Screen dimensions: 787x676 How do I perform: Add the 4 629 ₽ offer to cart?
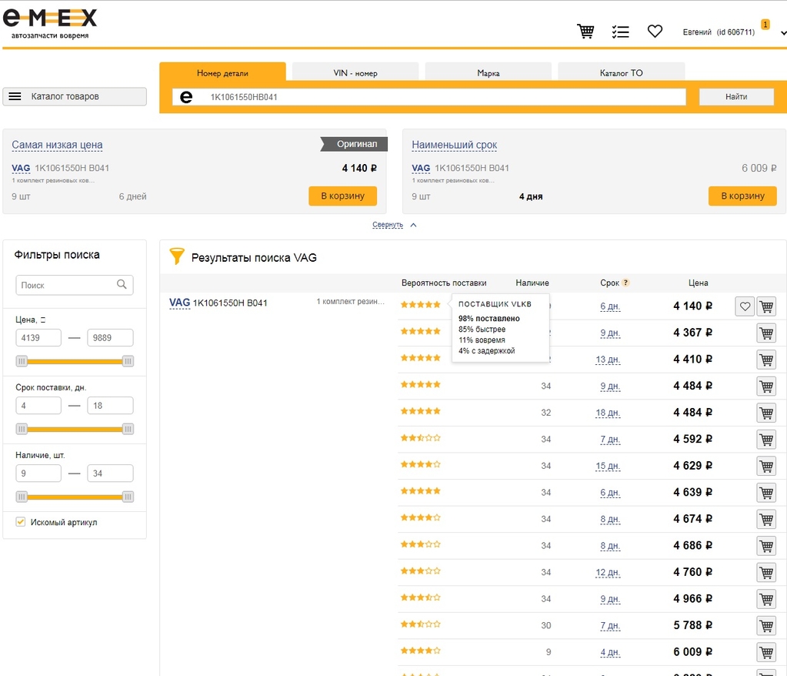766,466
